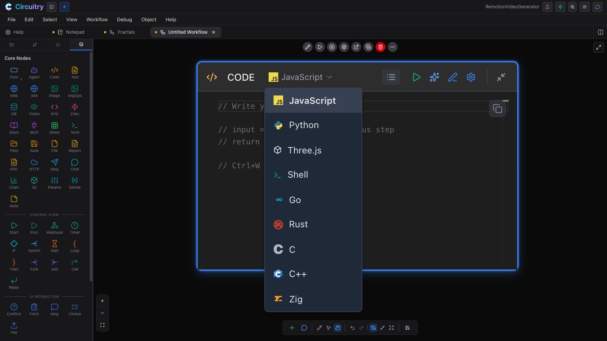Close the Untitled Workflow tab
The width and height of the screenshot is (607, 341).
(214, 32)
